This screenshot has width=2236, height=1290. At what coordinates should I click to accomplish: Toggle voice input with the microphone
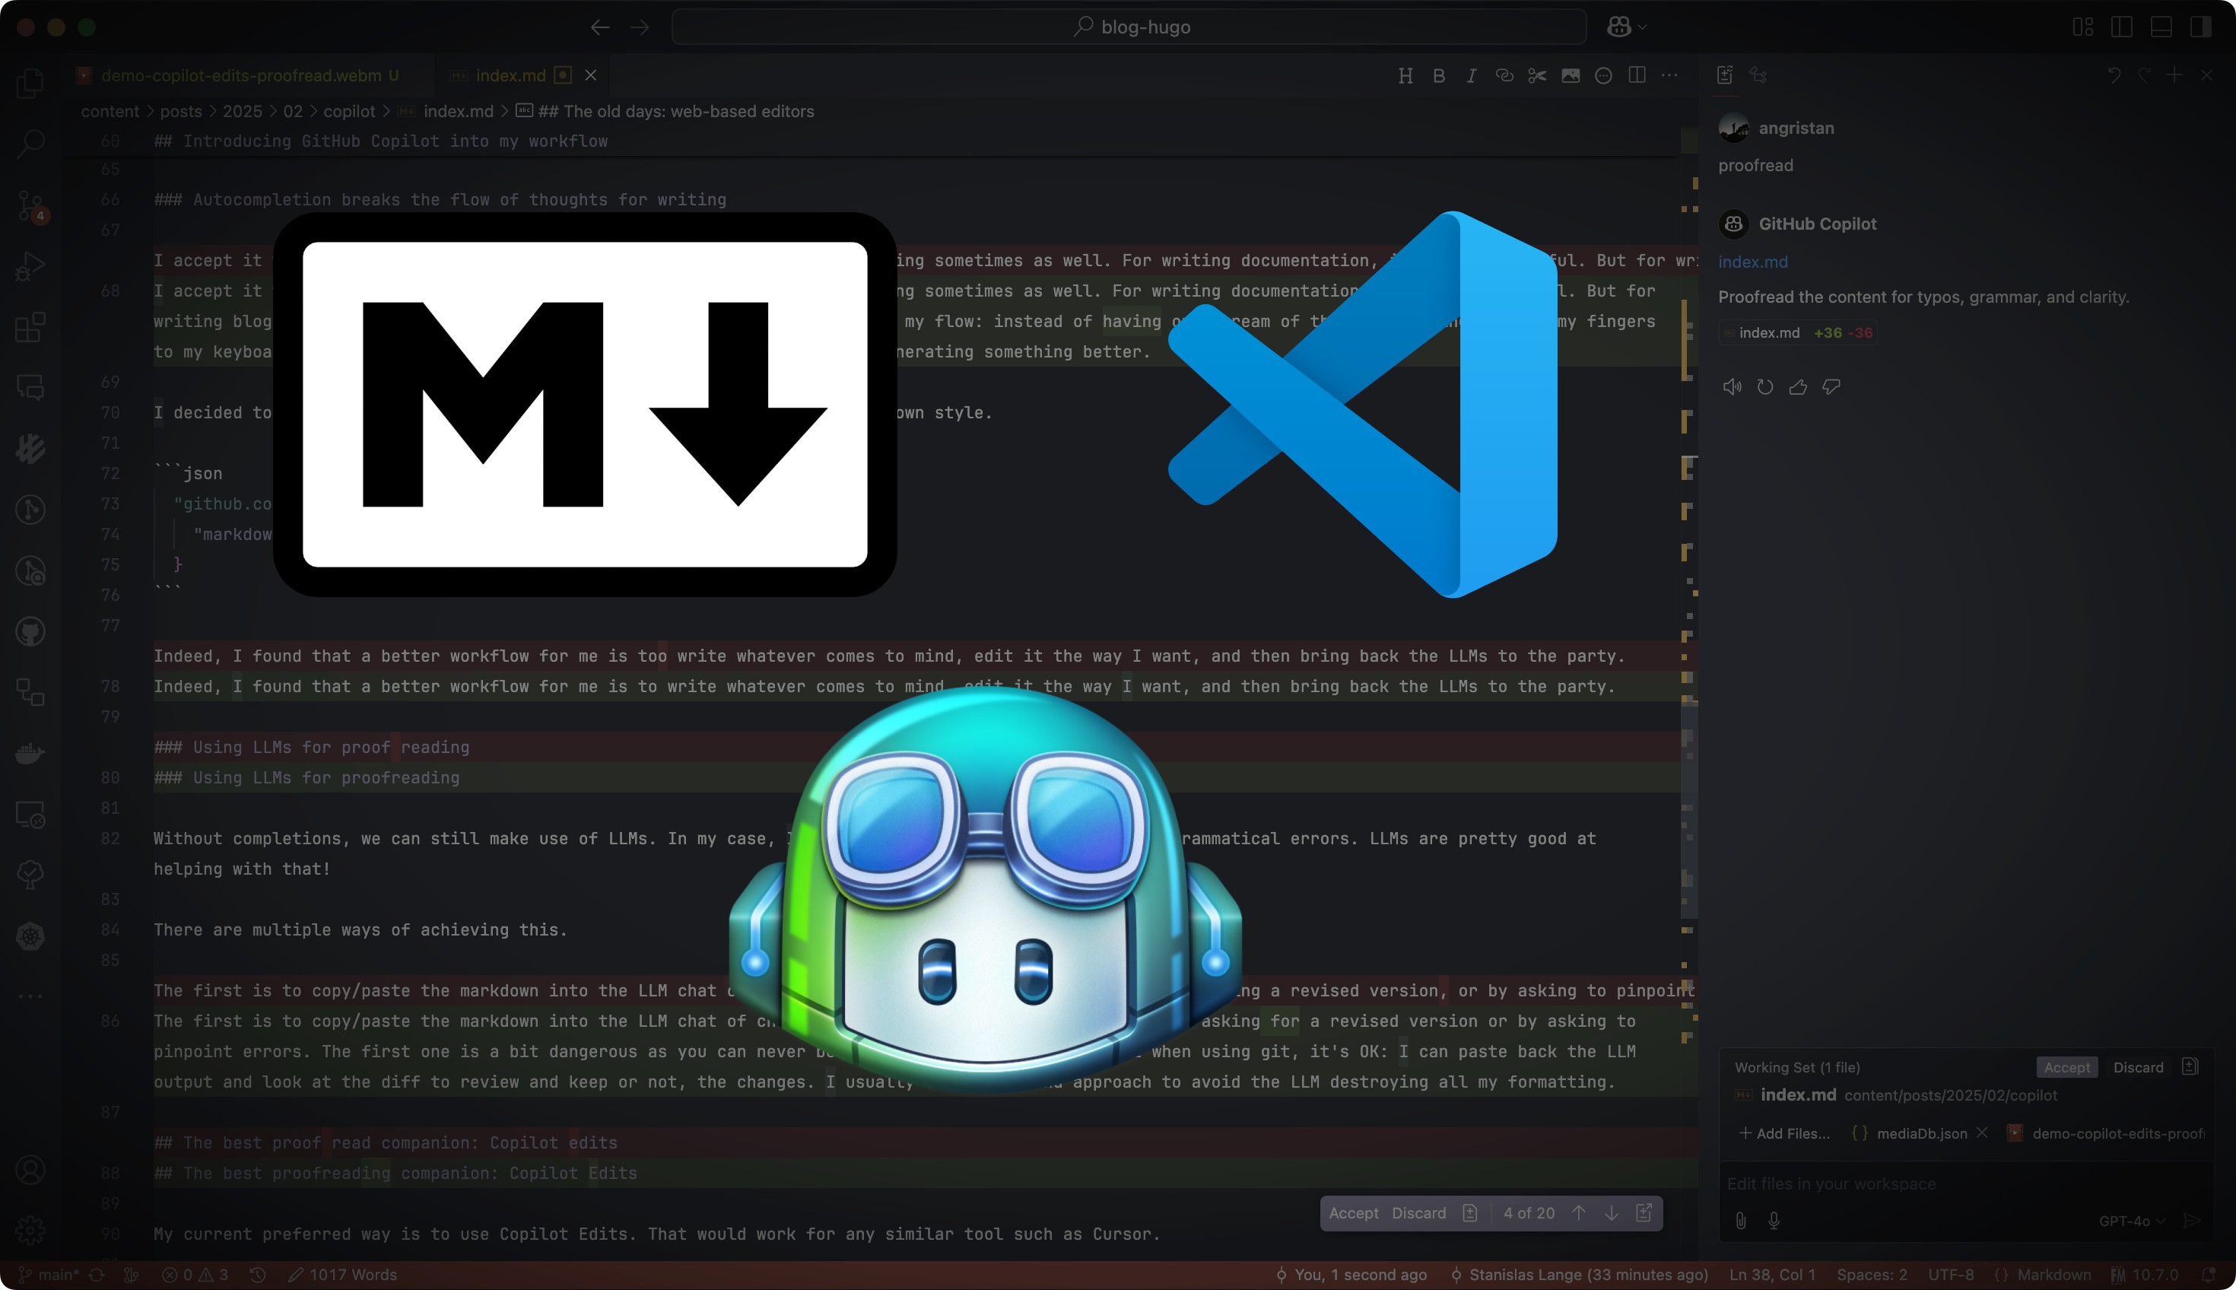[1774, 1221]
